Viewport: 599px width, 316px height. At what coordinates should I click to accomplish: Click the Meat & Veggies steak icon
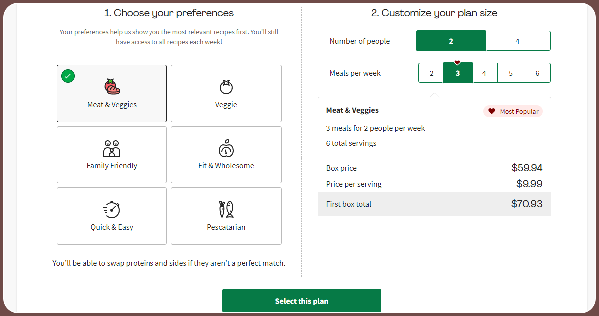pos(112,87)
